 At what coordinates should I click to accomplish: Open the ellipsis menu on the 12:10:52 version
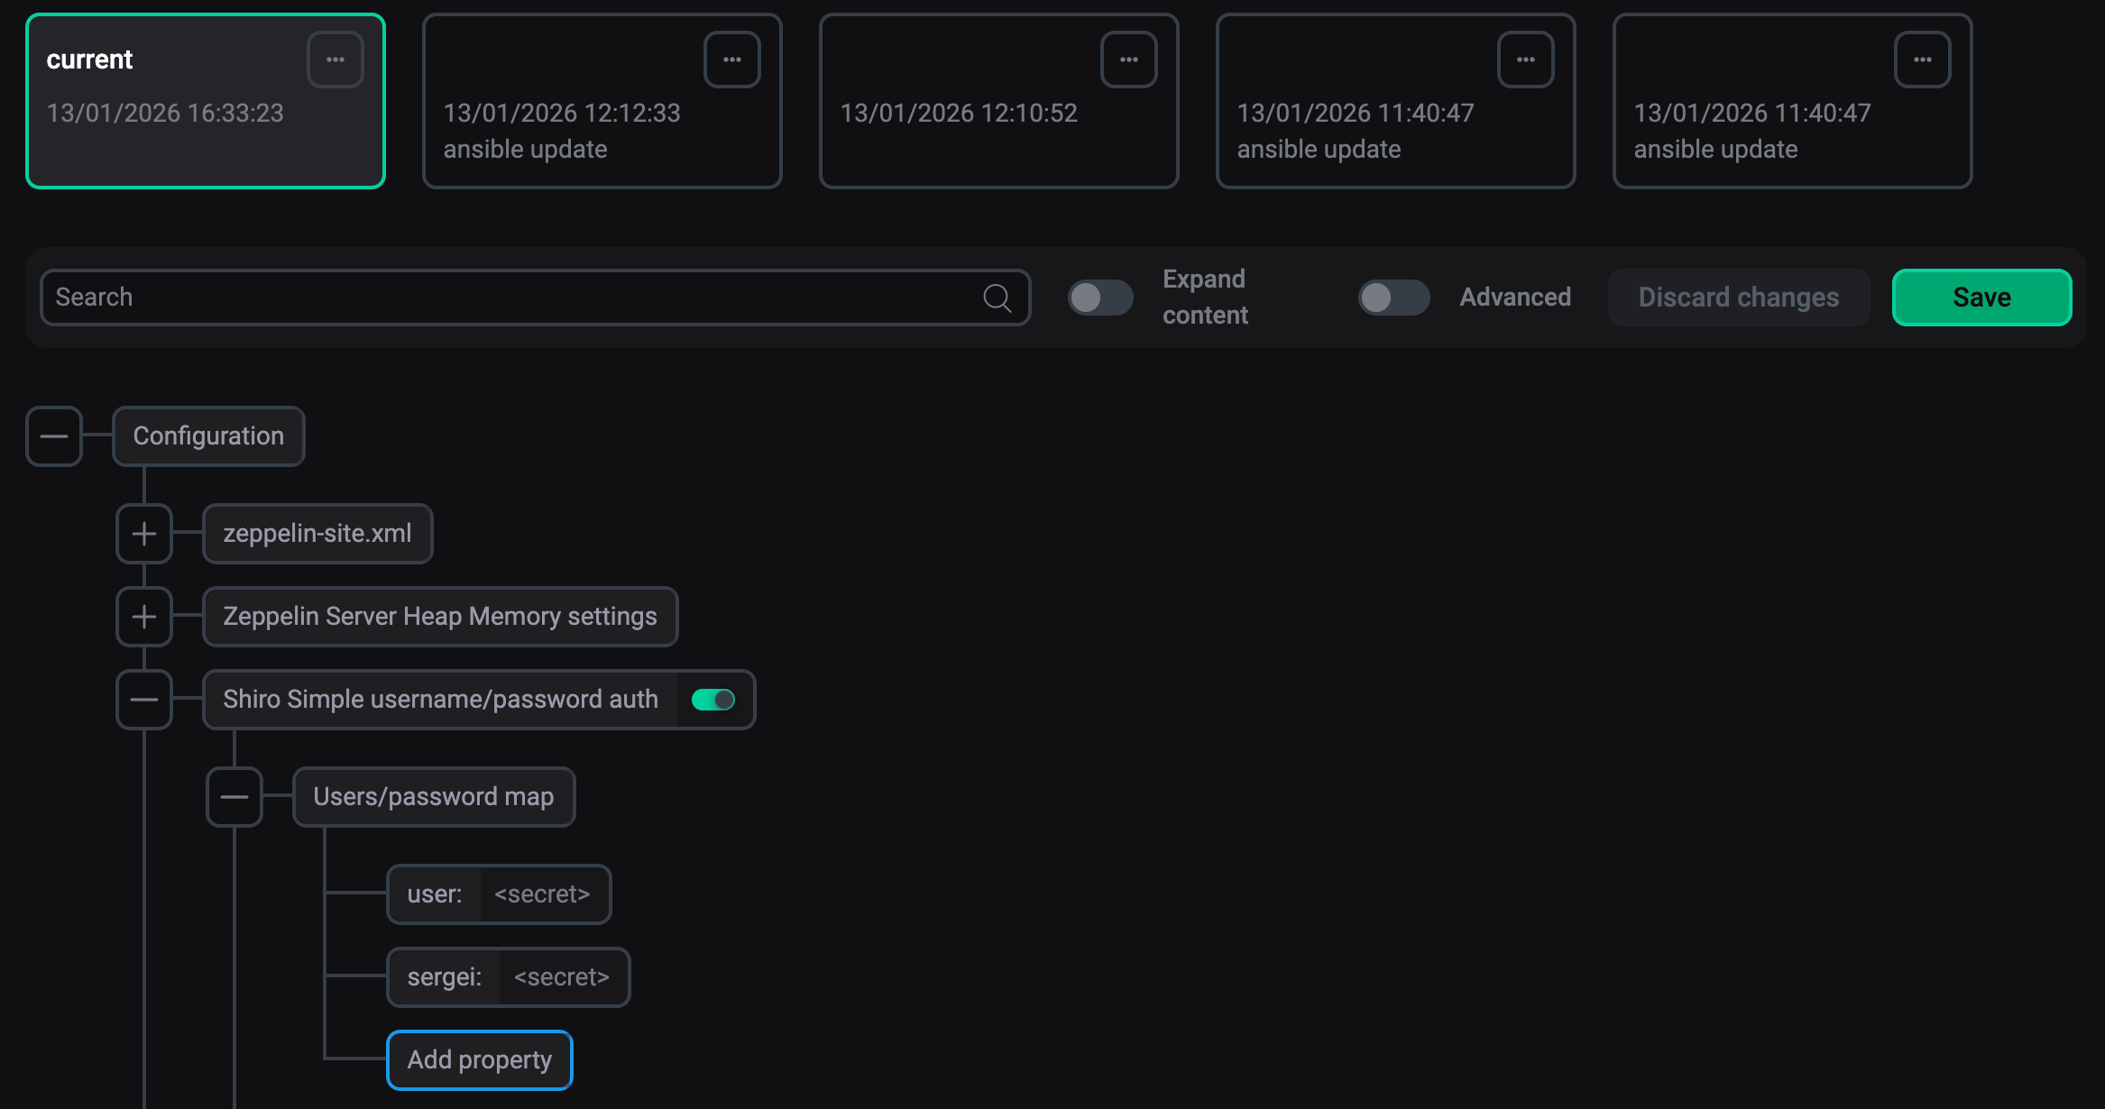pos(1128,59)
